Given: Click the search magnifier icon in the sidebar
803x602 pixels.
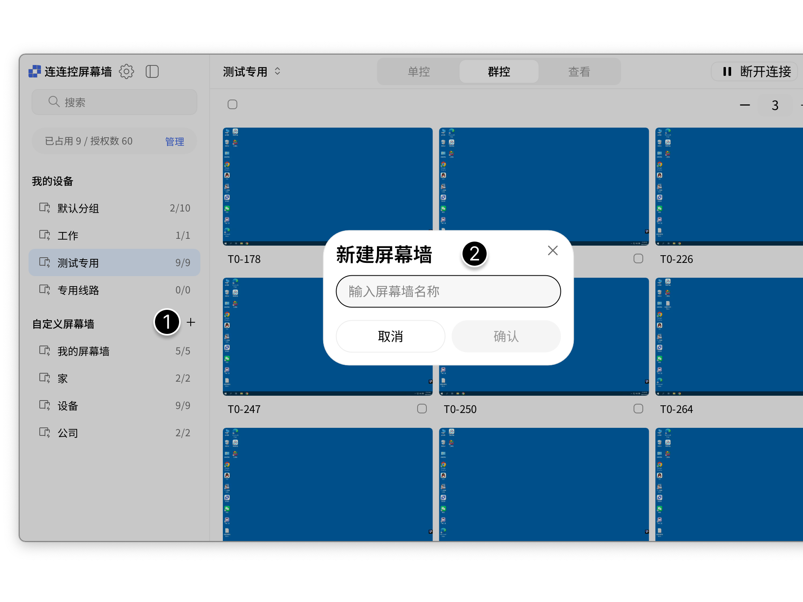Looking at the screenshot, I should tap(54, 102).
